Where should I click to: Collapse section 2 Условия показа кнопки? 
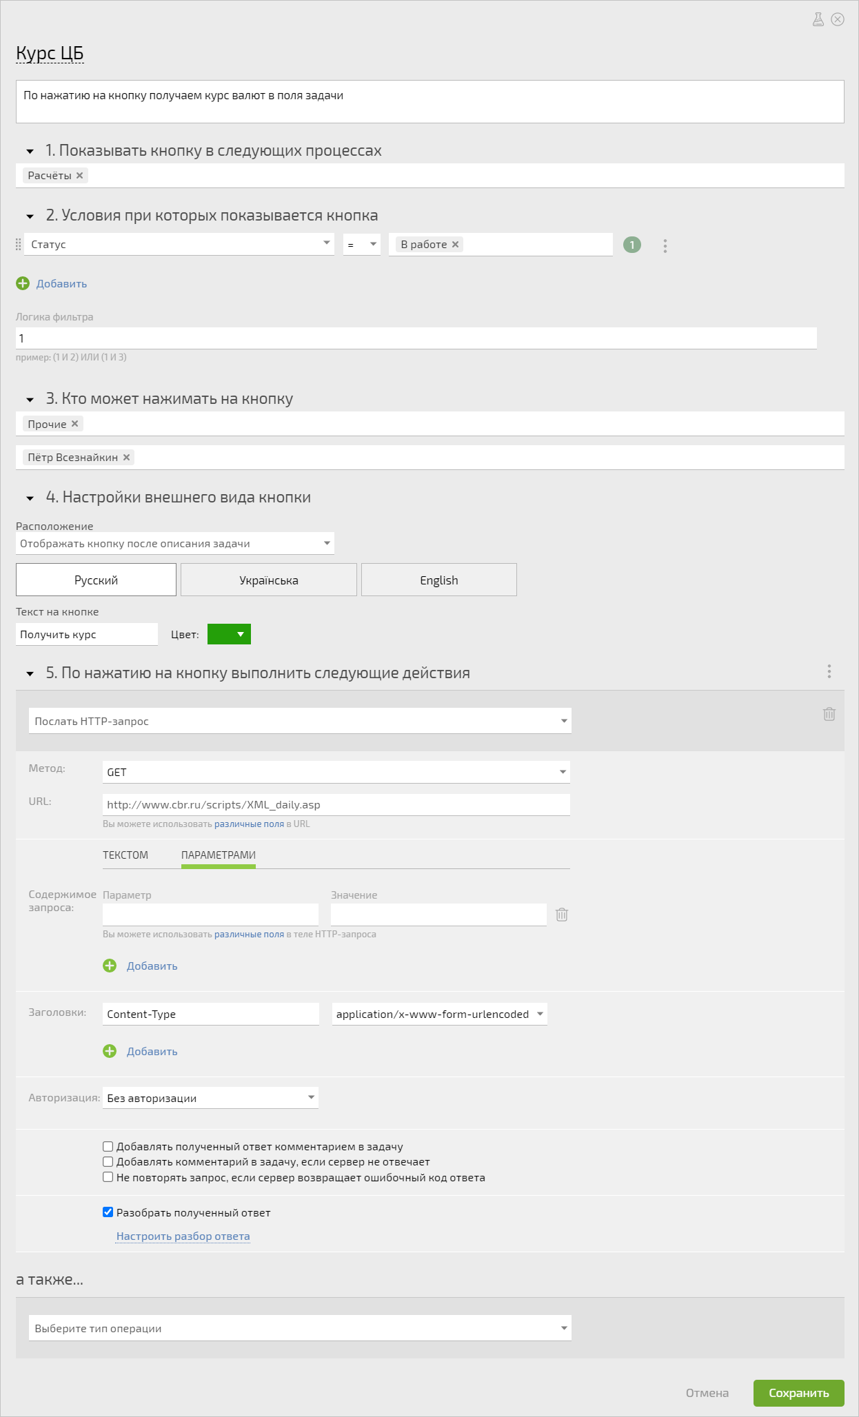[30, 216]
